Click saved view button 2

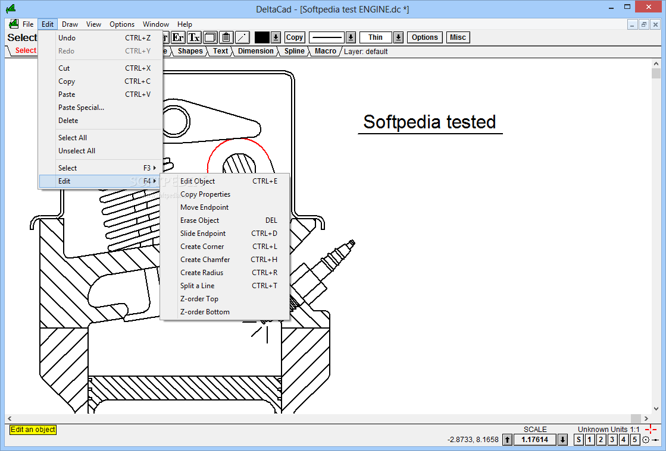pos(601,440)
